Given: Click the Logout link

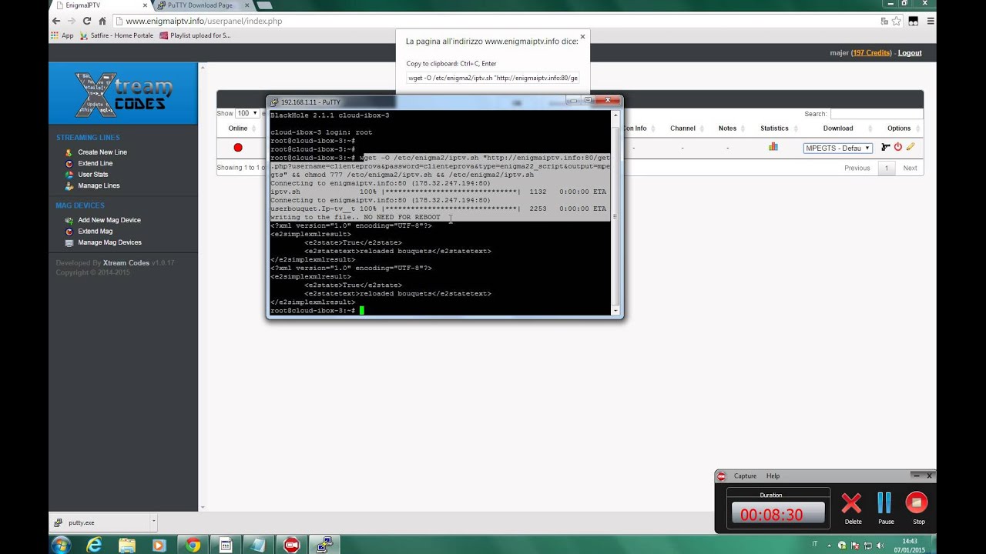Looking at the screenshot, I should click(910, 53).
